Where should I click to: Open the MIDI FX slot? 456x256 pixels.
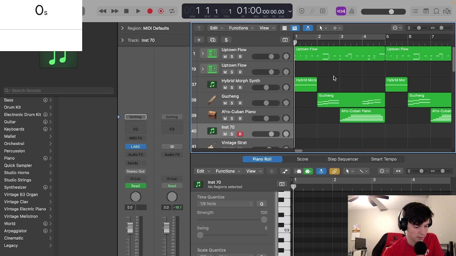pyautogui.click(x=135, y=138)
